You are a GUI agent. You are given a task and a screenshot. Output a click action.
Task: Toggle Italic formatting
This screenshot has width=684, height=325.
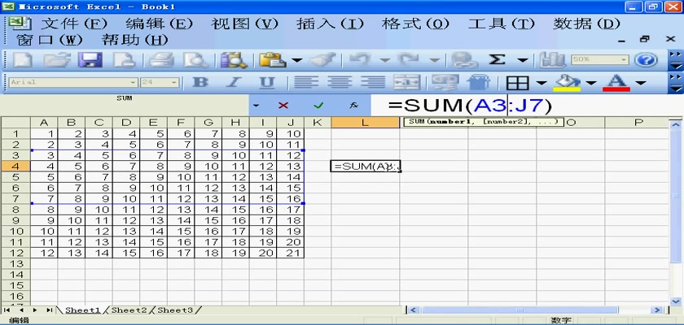232,82
